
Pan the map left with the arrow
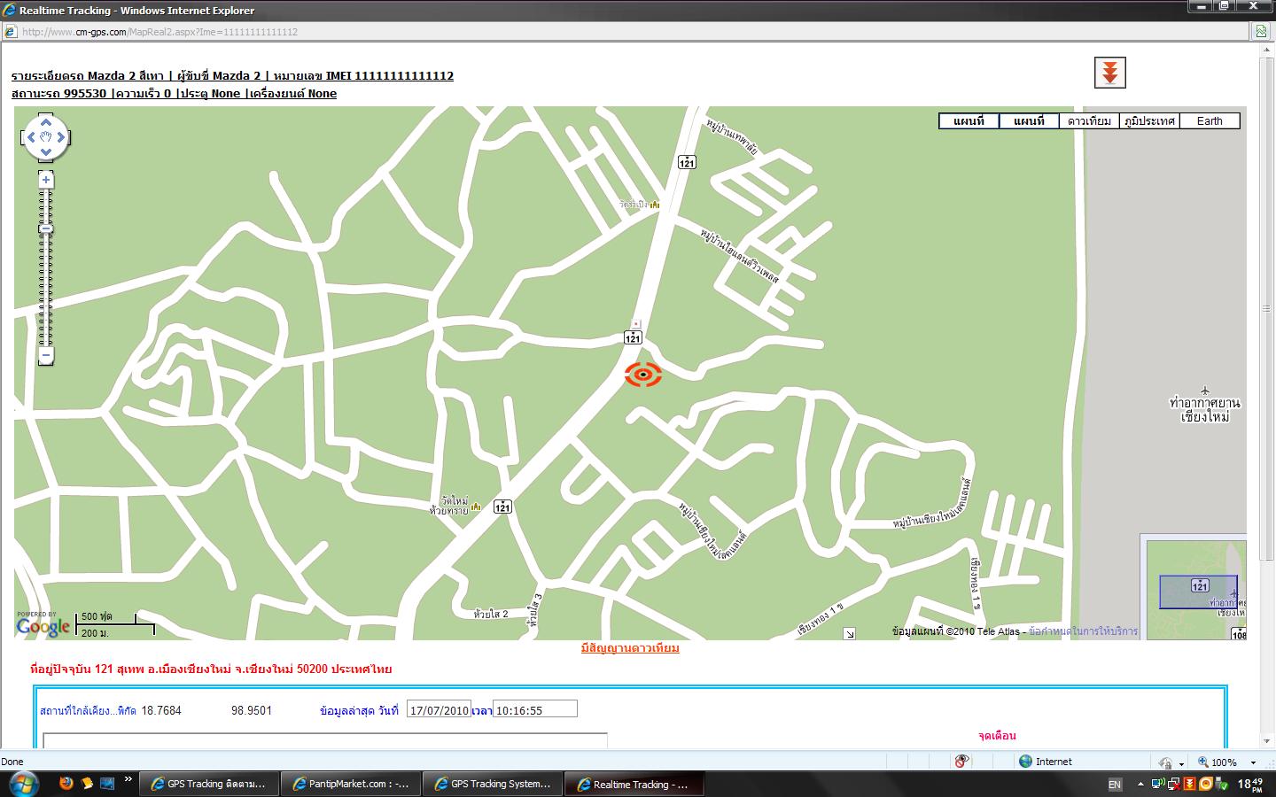(x=31, y=137)
